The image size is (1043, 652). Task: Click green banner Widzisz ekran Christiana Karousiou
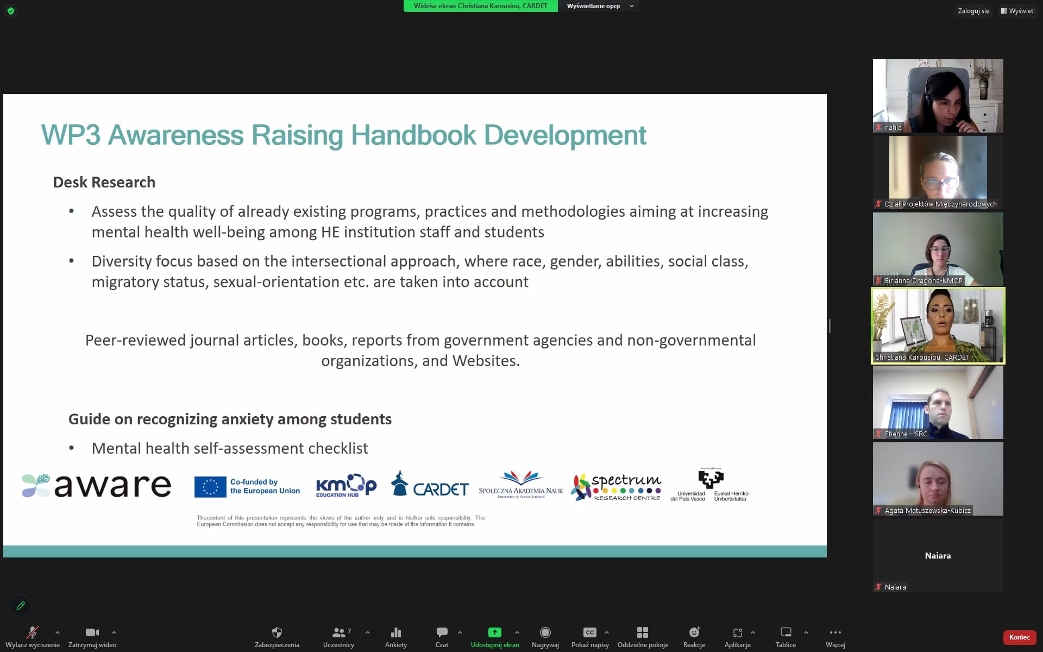click(x=480, y=6)
